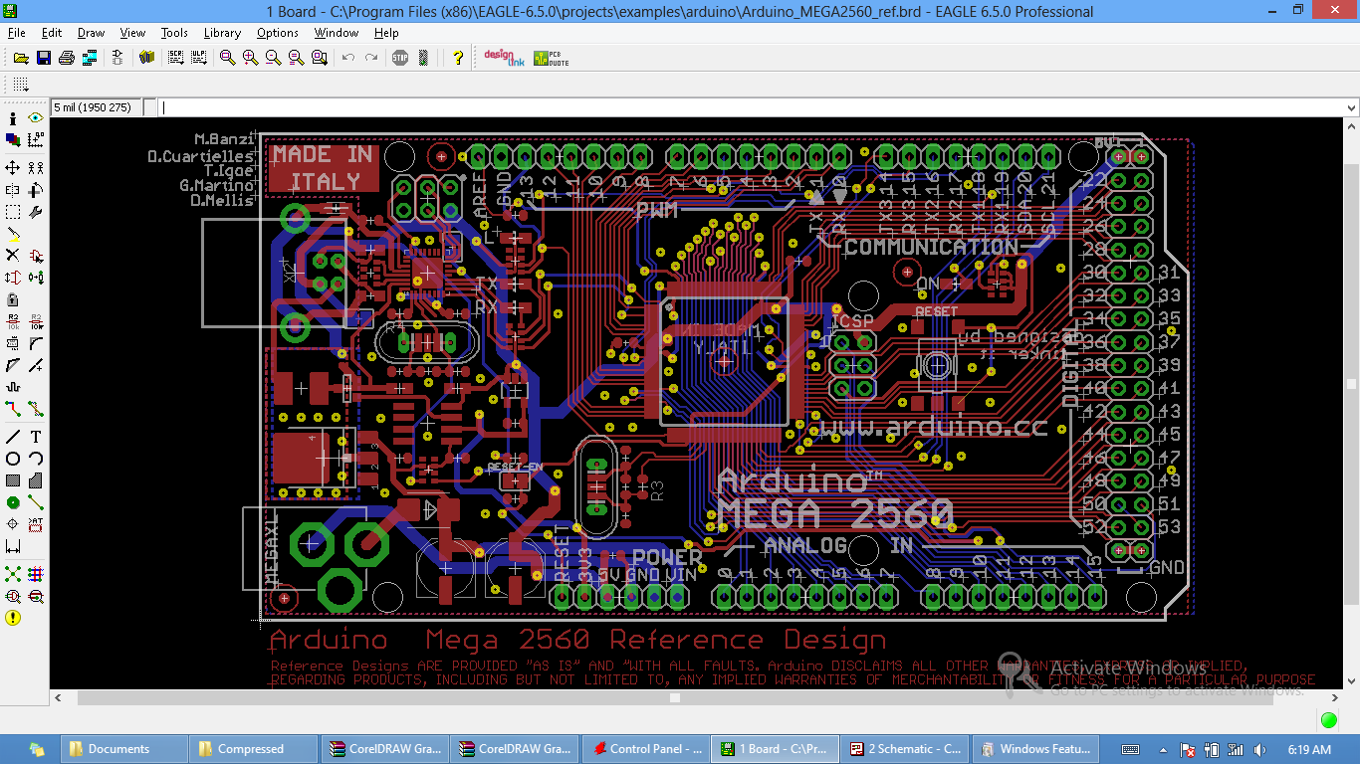This screenshot has width=1360, height=764.
Task: Open the Window menu
Action: coord(337,33)
